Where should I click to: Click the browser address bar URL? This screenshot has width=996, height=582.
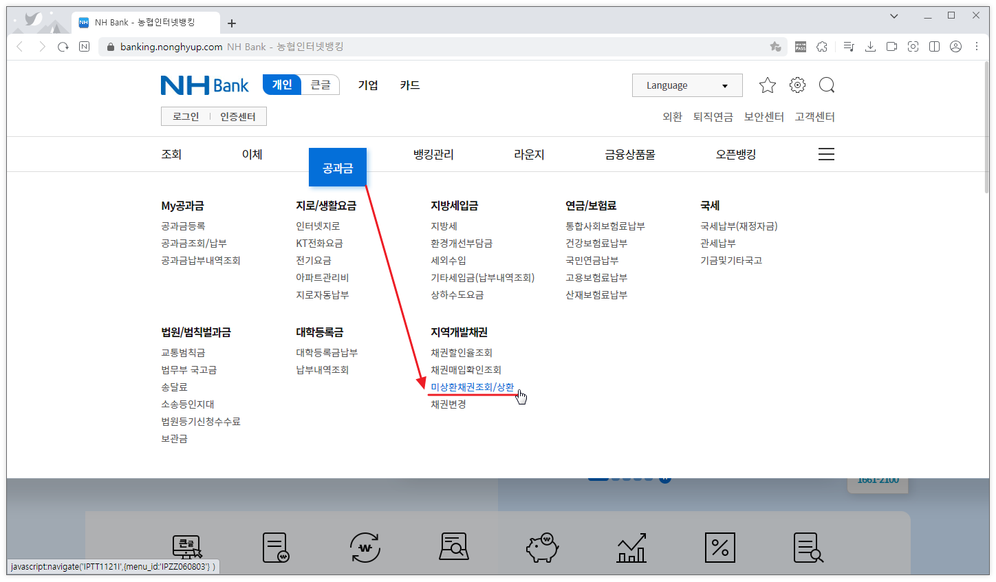(171, 47)
